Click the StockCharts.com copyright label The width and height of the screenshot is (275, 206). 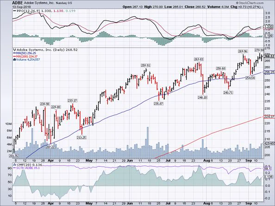click(250, 3)
